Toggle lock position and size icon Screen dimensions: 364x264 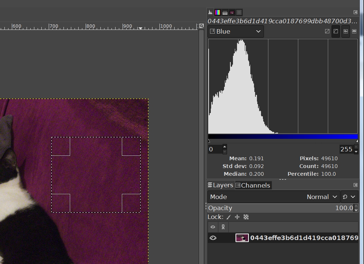237,217
